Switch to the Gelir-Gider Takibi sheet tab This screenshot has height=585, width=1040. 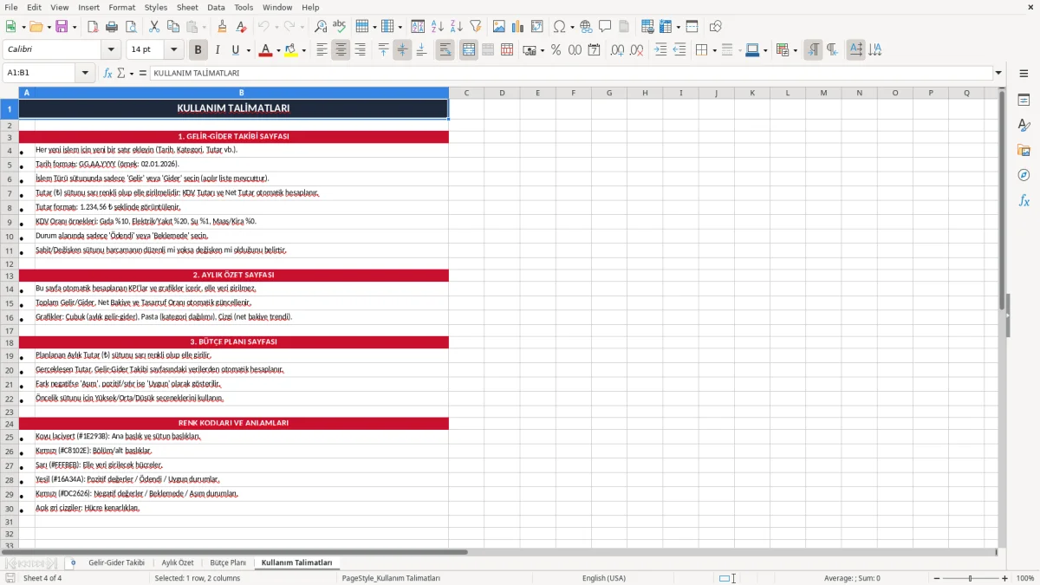point(116,562)
